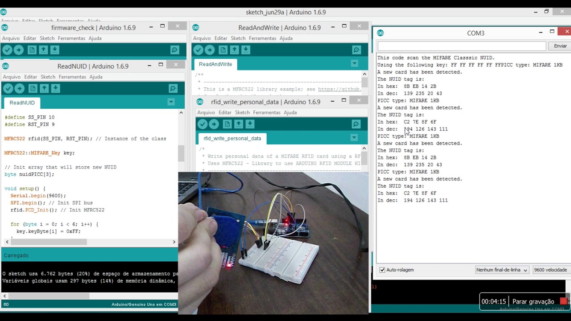
Task: Select the ReadAndWrite tab
Action: (215, 64)
